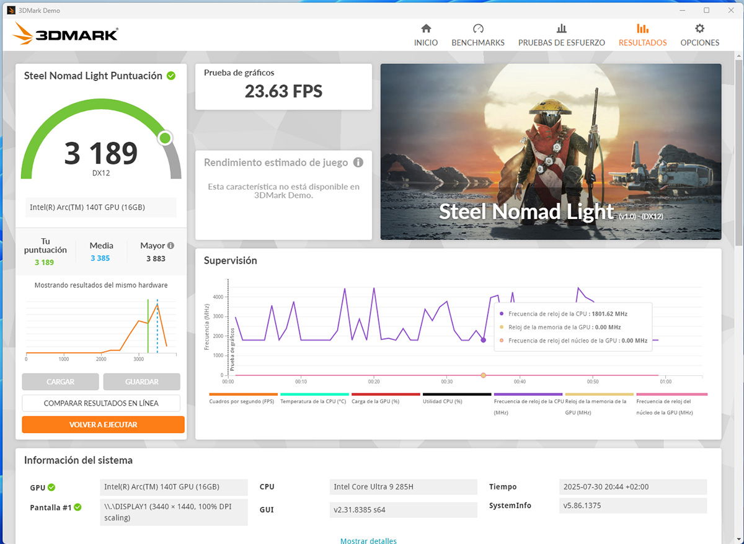
Task: Toggle Temperatura de la CPU legend
Action: (314, 399)
